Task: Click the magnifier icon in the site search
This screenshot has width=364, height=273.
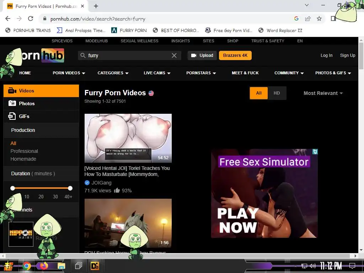Action: pos(83,55)
